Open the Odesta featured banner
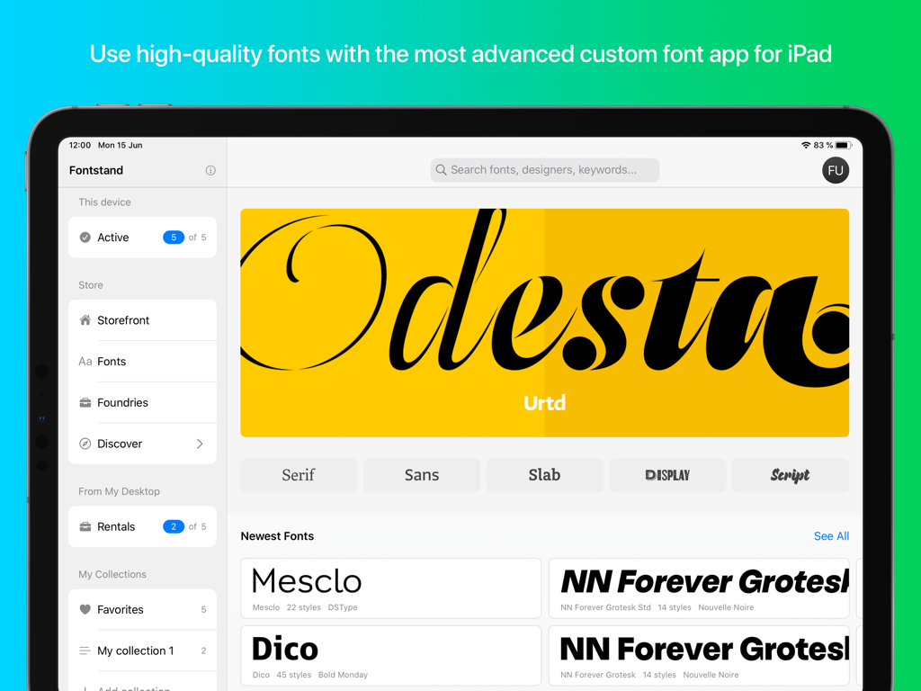This screenshot has height=691, width=921. [544, 322]
